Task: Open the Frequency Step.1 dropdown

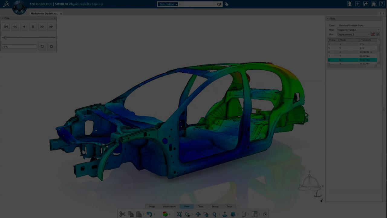Action: click(x=358, y=30)
